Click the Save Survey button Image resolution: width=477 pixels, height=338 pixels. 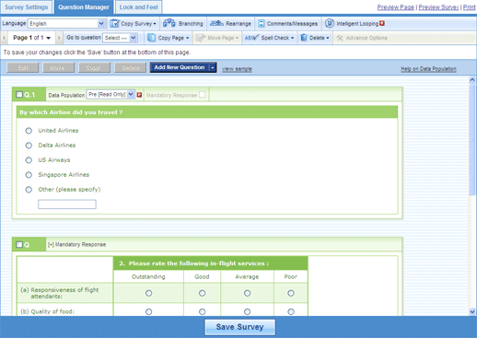240,327
